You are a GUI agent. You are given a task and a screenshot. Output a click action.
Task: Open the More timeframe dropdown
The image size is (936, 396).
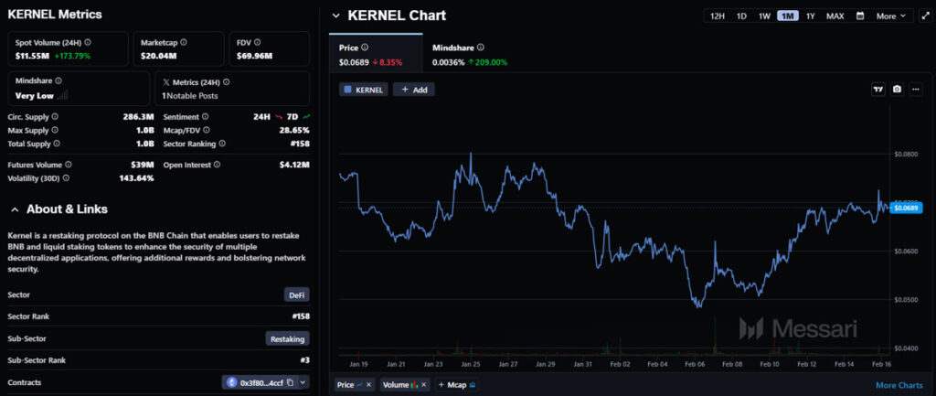pos(890,16)
